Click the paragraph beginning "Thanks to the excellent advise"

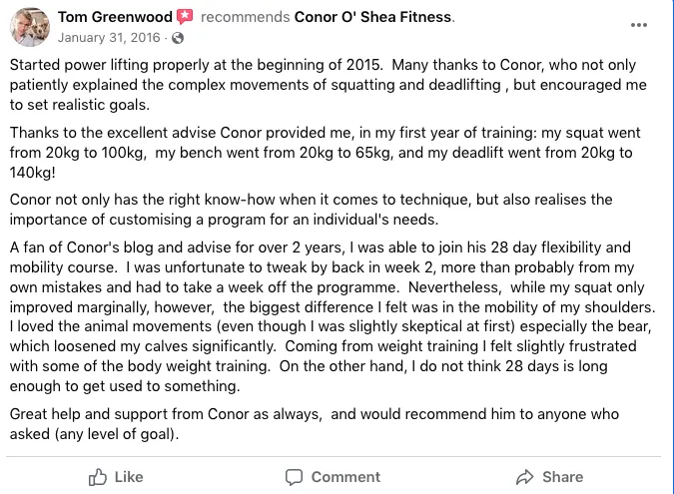point(325,153)
